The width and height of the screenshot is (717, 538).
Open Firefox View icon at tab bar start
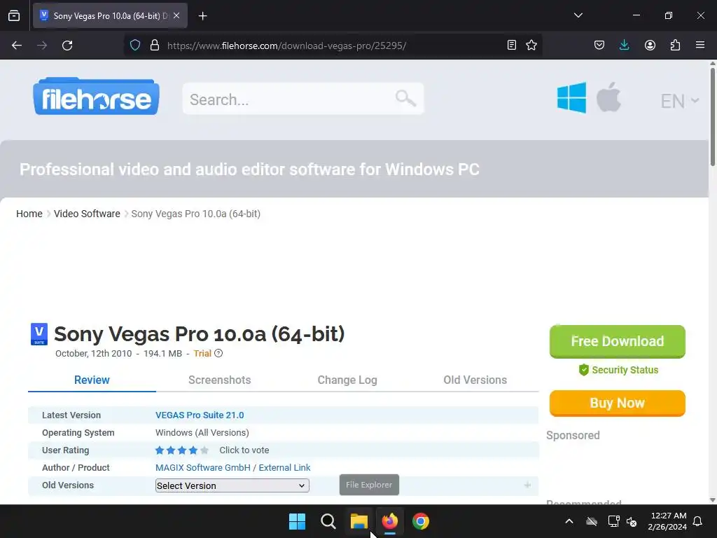pos(14,15)
